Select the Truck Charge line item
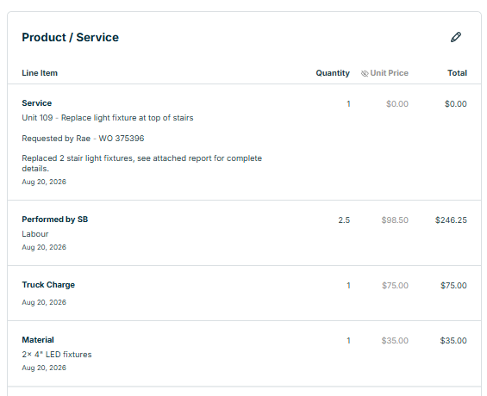The width and height of the screenshot is (487, 396). tap(244, 293)
